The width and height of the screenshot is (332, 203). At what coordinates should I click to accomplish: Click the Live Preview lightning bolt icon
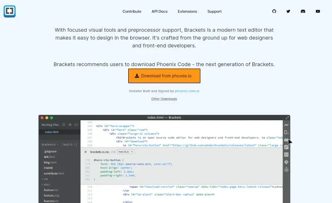click(286, 125)
